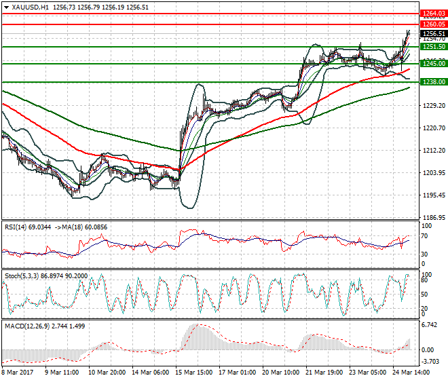Click the Stochastic 50 level label
Screen dimensions: 448x380
tap(424, 294)
